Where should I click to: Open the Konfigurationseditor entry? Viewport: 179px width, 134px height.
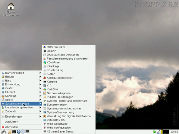[x=69, y=78]
